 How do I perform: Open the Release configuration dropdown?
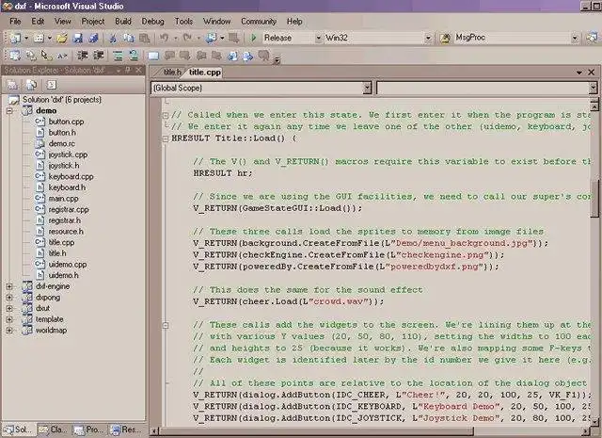318,38
